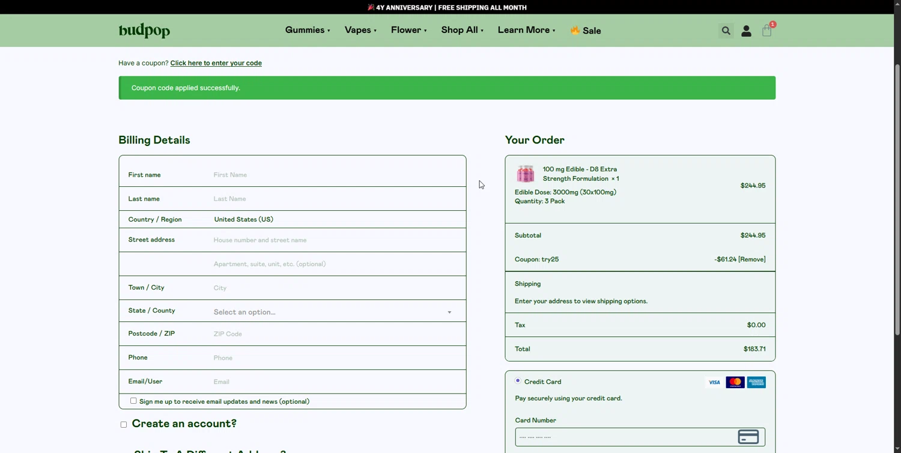Click the Tax value $0.00
Screen dimensions: 901x453
[x=756, y=325]
